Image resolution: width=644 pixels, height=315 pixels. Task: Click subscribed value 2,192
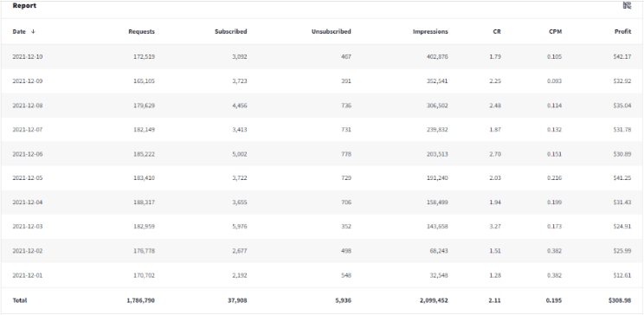pyautogui.click(x=240, y=275)
